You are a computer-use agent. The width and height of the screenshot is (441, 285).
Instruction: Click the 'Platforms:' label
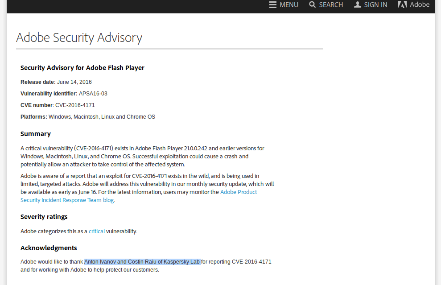(34, 117)
